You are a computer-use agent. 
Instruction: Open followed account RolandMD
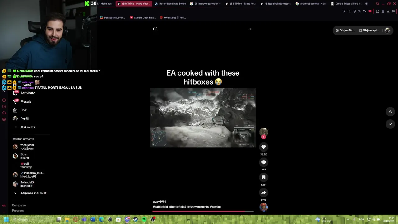click(x=23, y=184)
